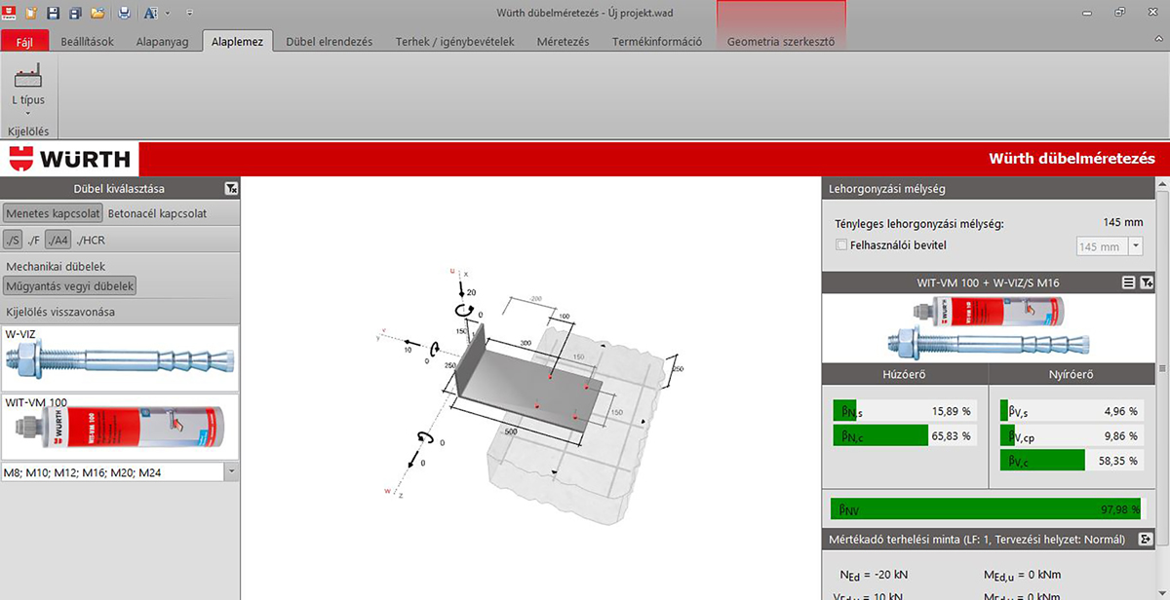Click the Húzóerő column header
The image size is (1170, 600).
click(x=905, y=375)
